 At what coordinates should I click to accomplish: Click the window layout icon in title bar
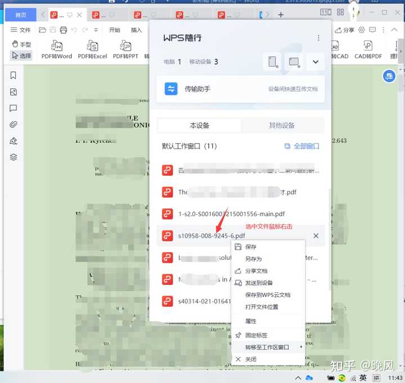point(326,12)
